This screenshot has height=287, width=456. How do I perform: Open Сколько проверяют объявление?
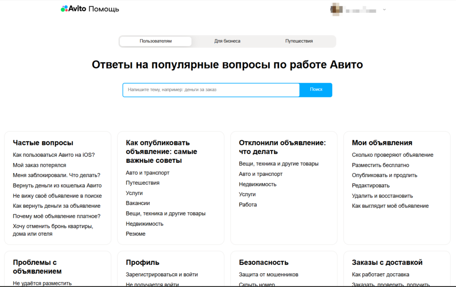pyautogui.click(x=393, y=155)
